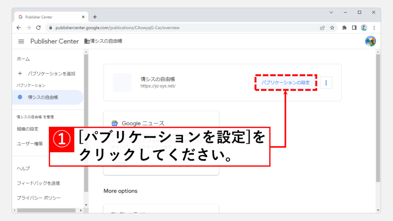Click the share page icon in address bar
The width and height of the screenshot is (393, 221).
pos(322,28)
